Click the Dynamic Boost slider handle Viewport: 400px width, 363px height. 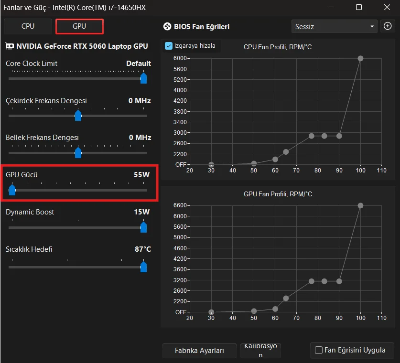point(144,227)
